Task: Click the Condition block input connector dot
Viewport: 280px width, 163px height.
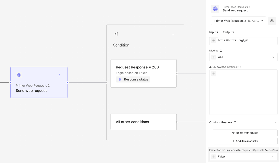Action: (106, 82)
